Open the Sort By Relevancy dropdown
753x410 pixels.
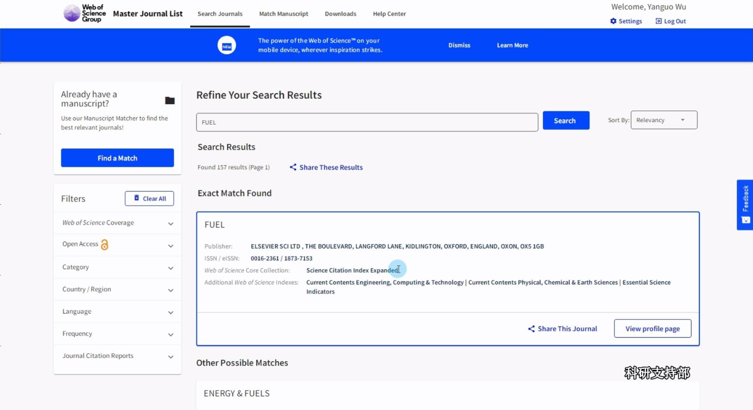(663, 120)
